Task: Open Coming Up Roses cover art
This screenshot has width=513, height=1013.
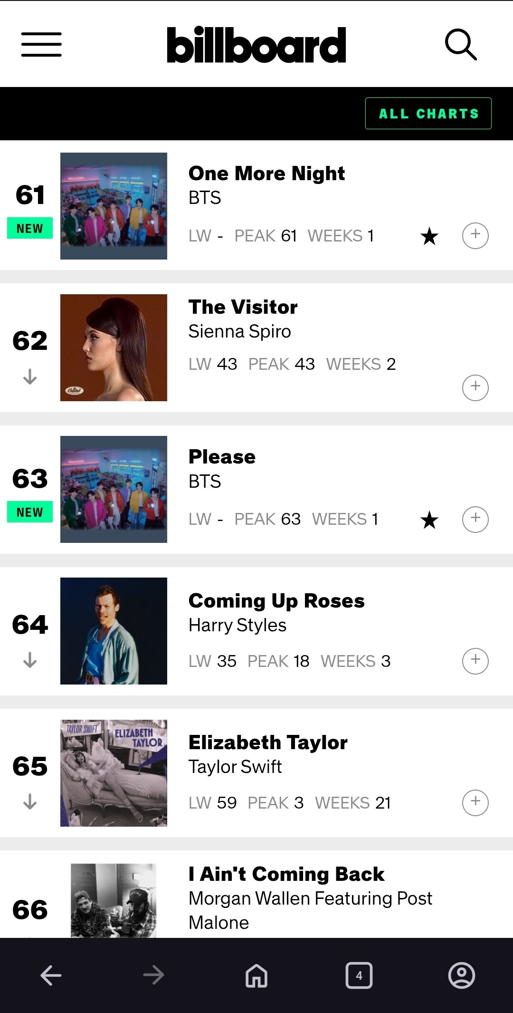Action: pos(114,631)
